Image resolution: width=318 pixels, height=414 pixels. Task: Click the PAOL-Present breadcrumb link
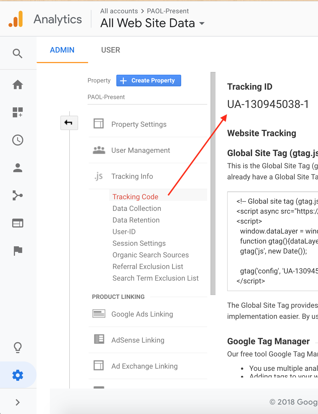168,11
